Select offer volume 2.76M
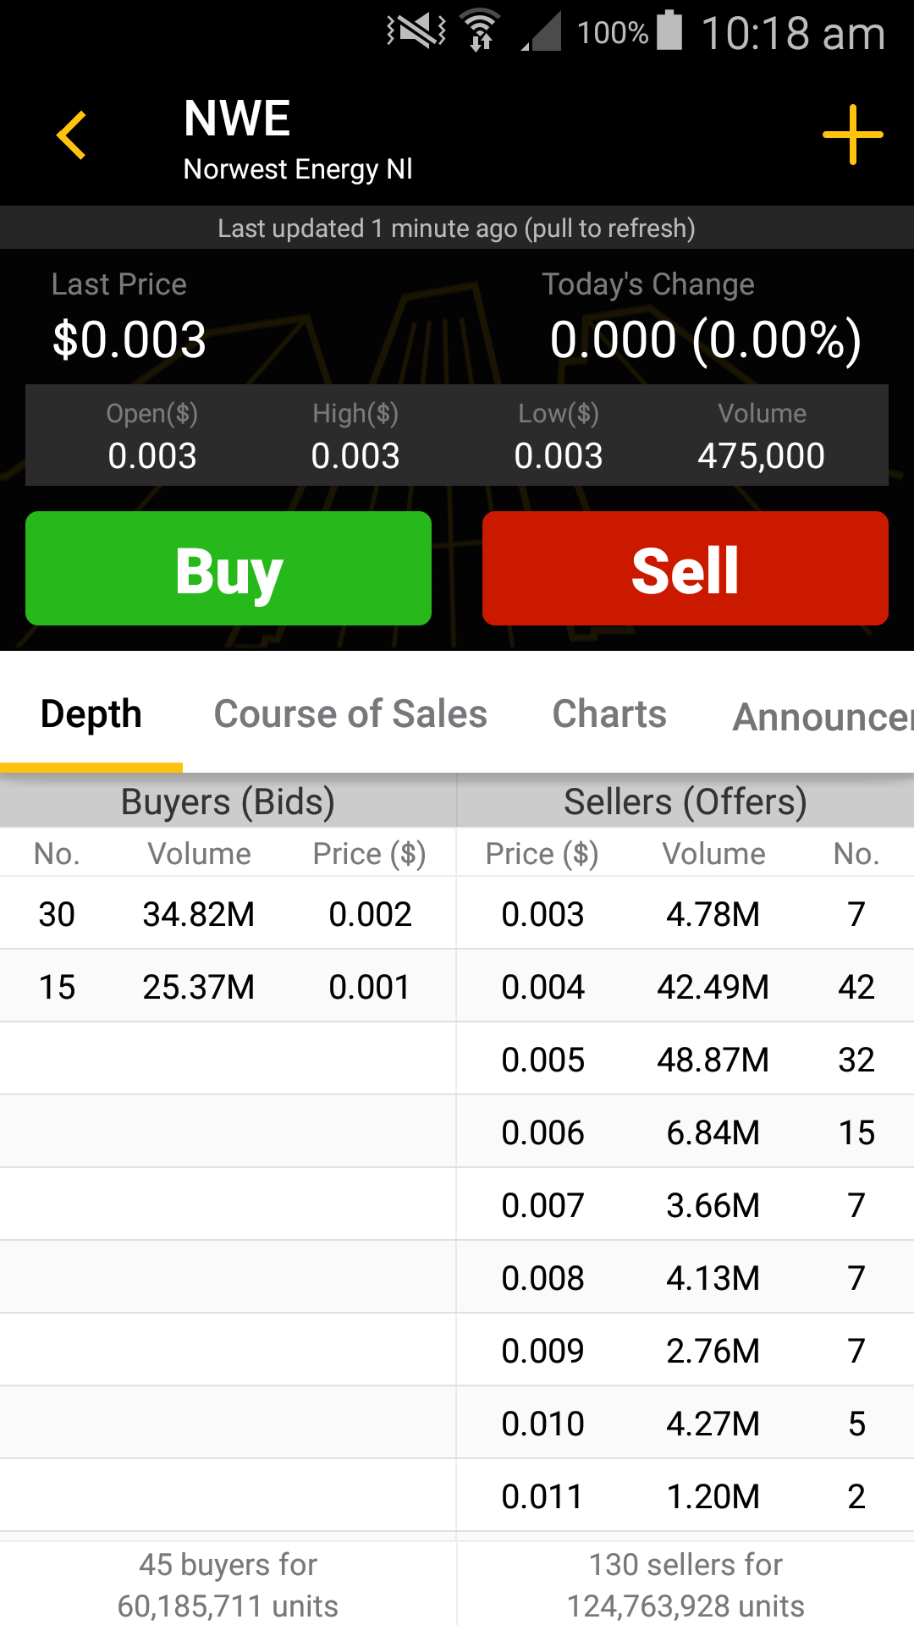The width and height of the screenshot is (914, 1625). pos(713,1351)
